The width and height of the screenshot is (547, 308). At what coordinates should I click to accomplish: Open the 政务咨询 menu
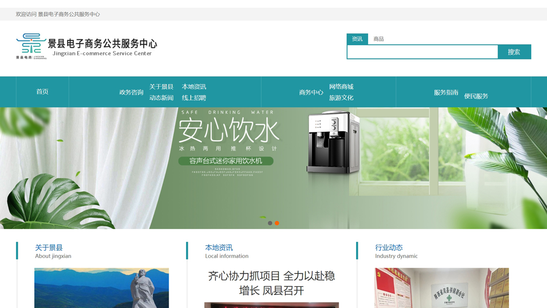coord(131,92)
